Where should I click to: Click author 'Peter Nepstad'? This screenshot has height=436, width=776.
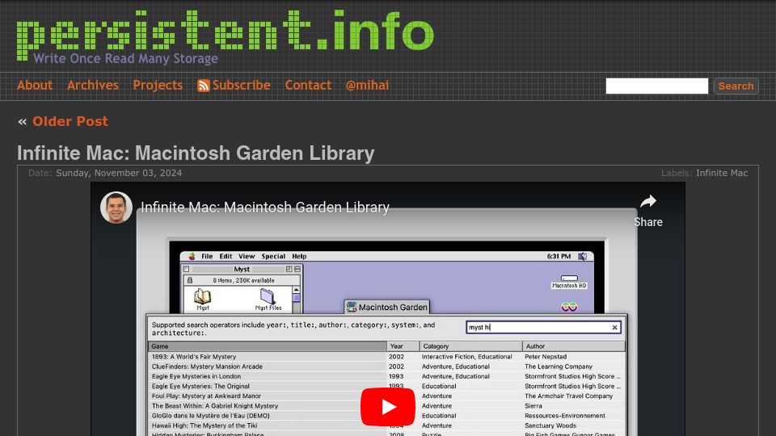click(546, 356)
